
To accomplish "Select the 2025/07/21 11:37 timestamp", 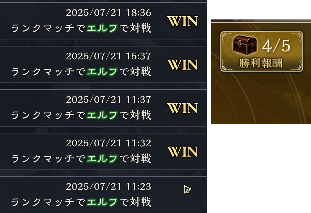I will (108, 99).
